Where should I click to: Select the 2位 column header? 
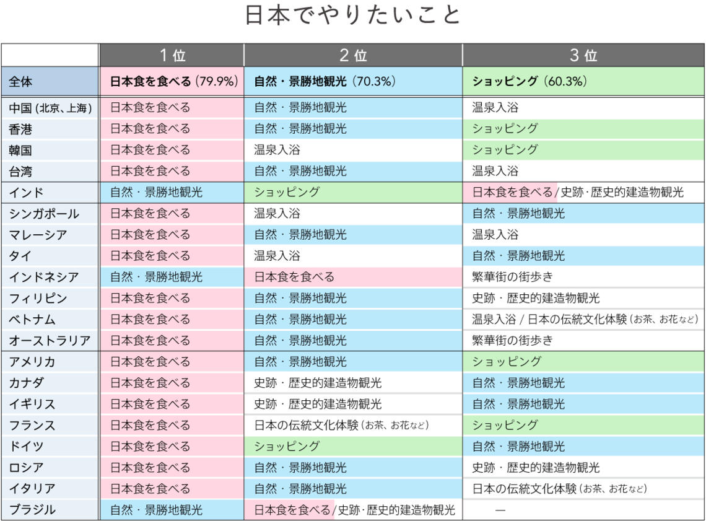(x=353, y=55)
